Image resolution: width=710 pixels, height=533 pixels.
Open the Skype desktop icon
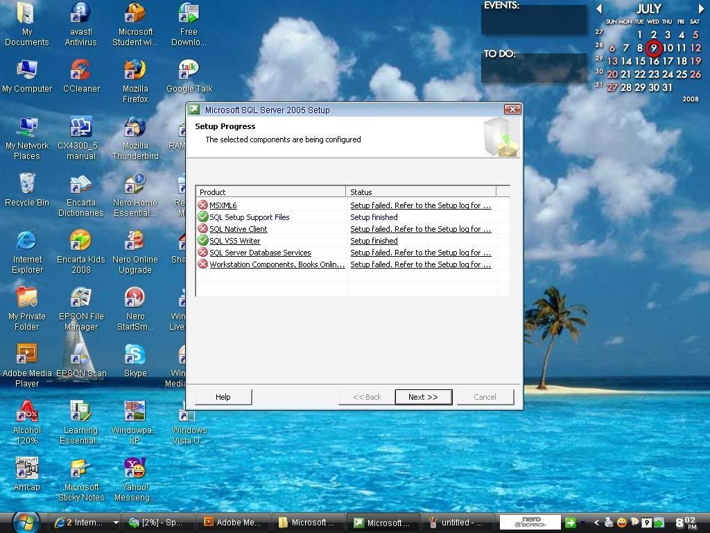(x=135, y=355)
